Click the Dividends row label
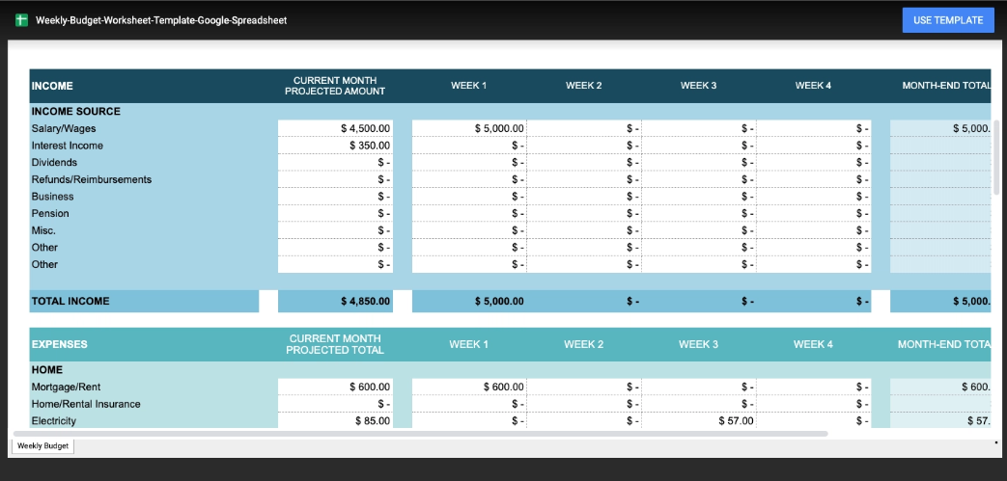Viewport: 1007px width, 481px height. pos(54,162)
